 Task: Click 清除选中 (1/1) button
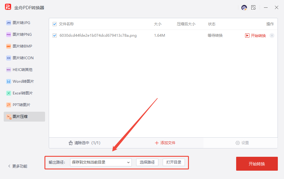pyautogui.click(x=85, y=143)
